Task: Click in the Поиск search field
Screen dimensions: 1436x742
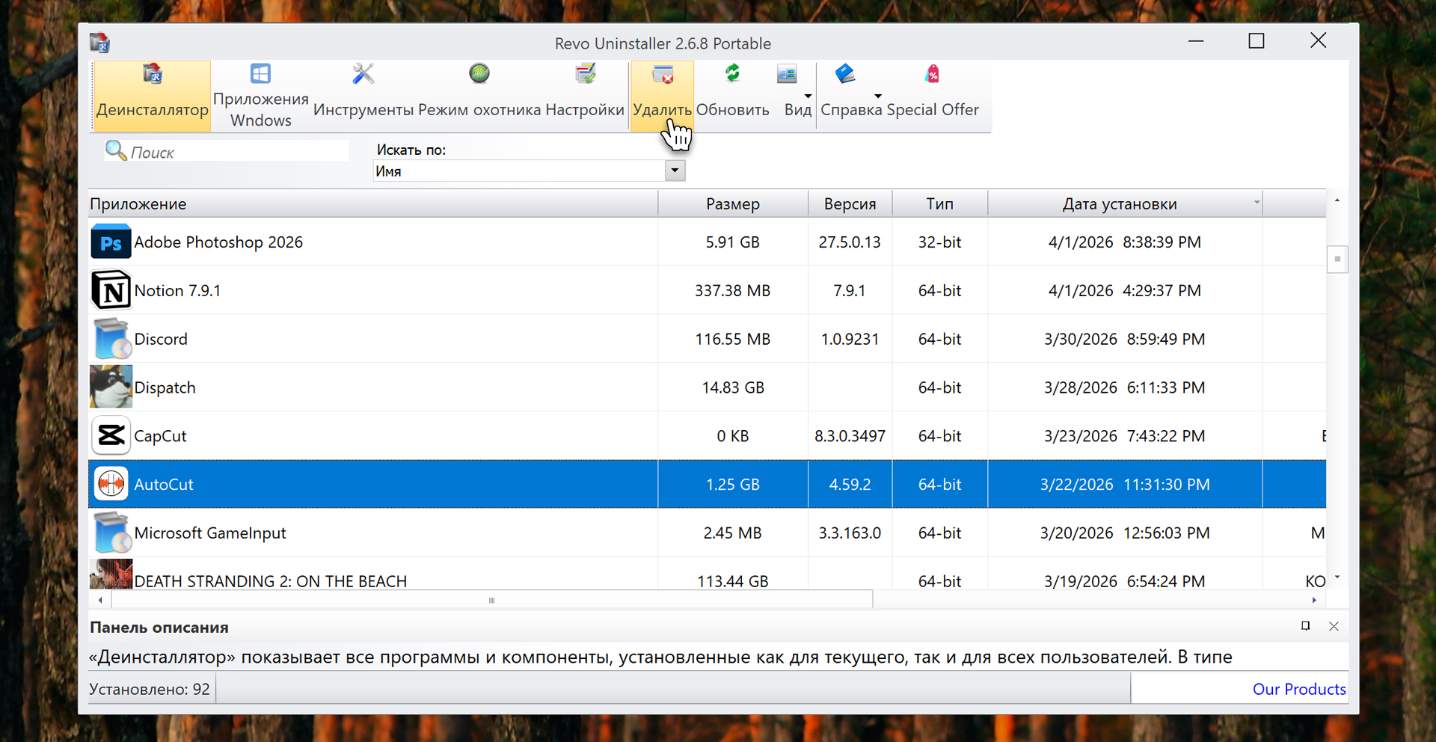Action: pos(236,152)
